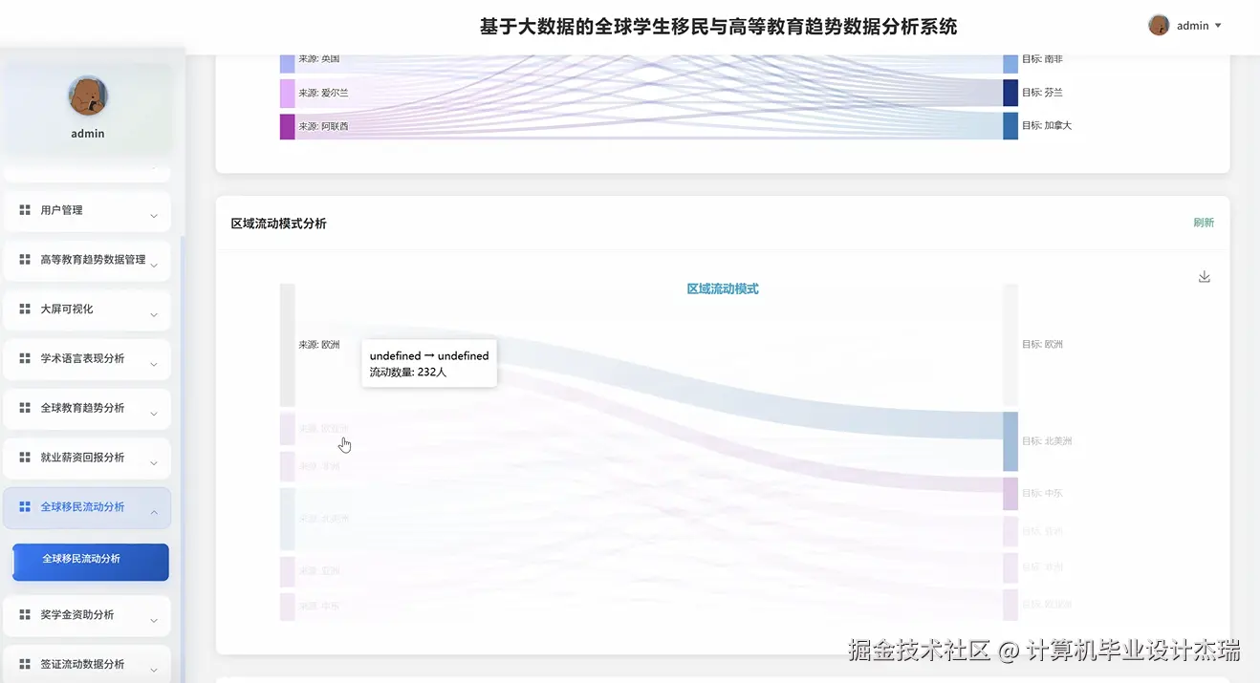Click 刷新 on the 区域流动模式分析 panel
The width and height of the screenshot is (1260, 683).
click(1204, 223)
